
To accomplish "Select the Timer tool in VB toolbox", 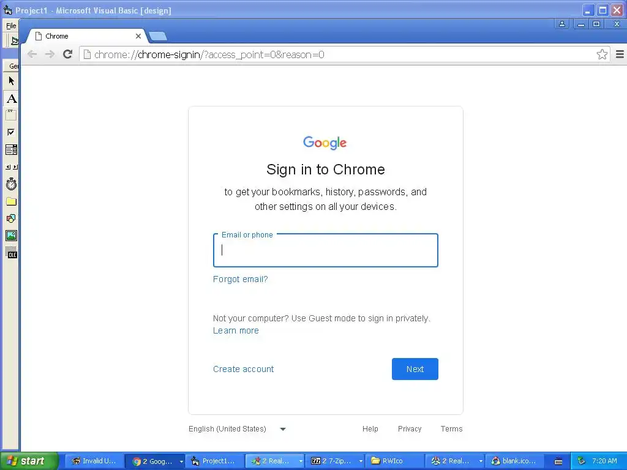I will coord(11,184).
